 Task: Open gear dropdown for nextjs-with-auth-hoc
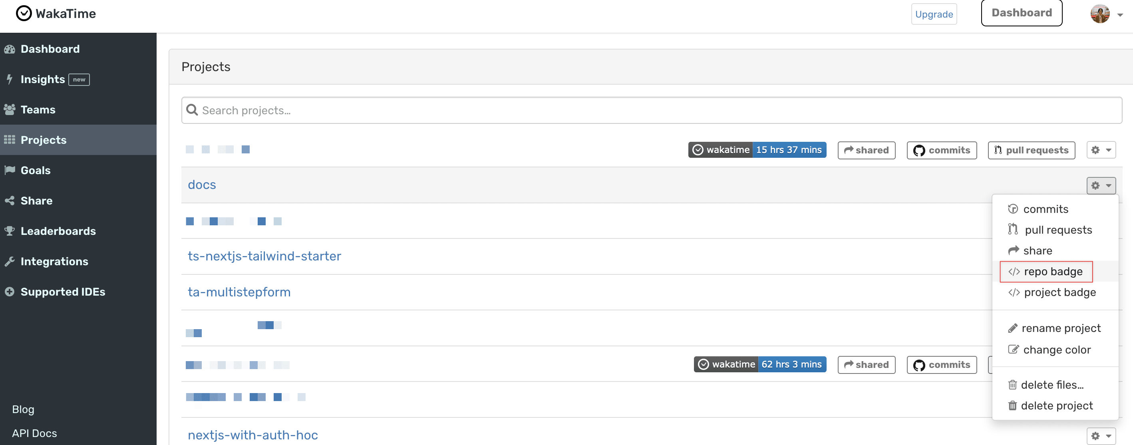1101,436
